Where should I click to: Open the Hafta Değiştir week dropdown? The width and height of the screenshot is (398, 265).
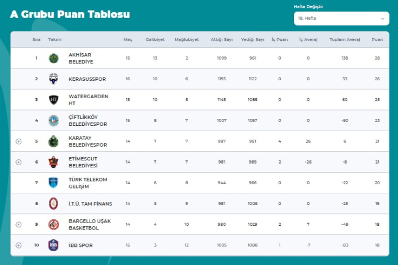[341, 19]
